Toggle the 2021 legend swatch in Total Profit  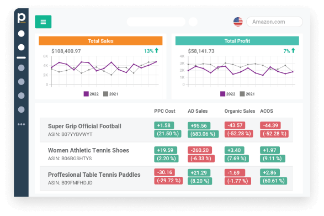tap(242, 94)
